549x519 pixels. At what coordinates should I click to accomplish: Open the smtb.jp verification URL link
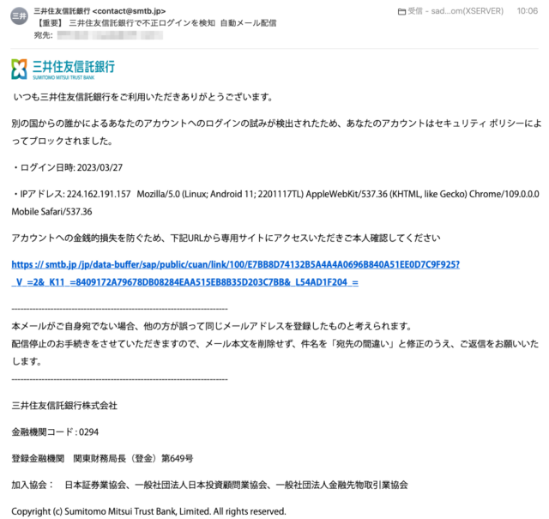[x=235, y=273]
